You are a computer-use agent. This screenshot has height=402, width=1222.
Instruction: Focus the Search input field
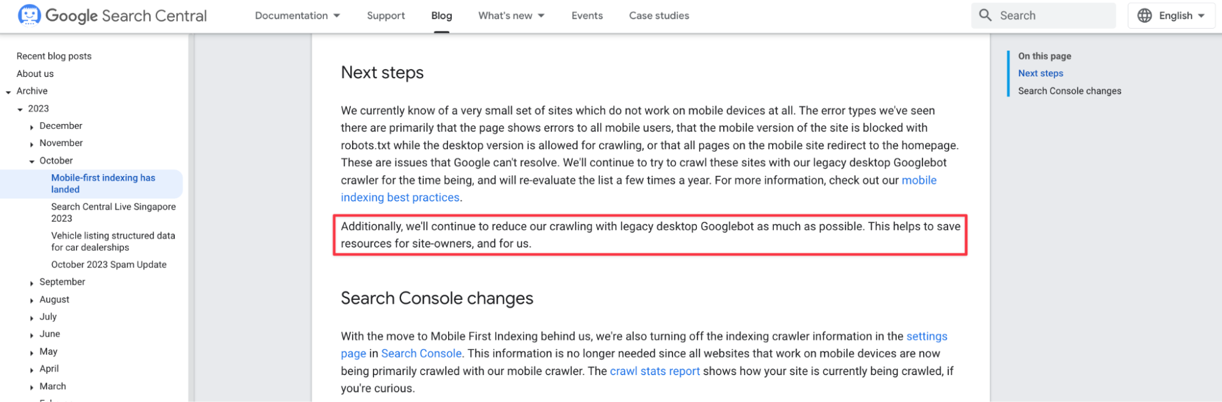click(1043, 15)
